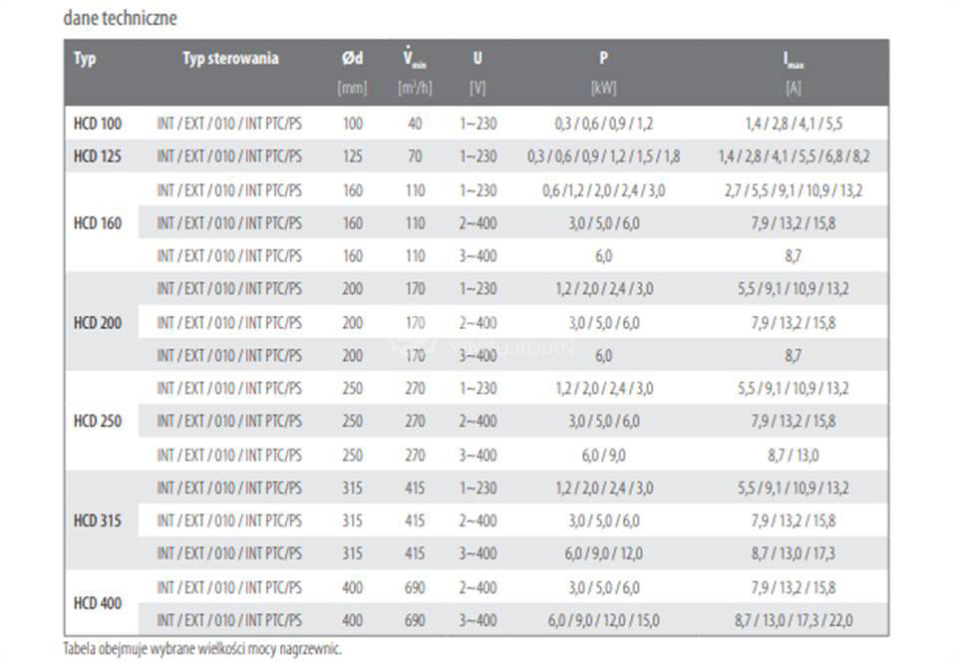This screenshot has height=662, width=957.
Task: Select the Ød diameter column header
Action: click(353, 59)
